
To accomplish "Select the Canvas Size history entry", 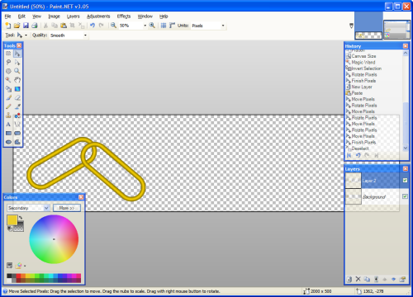I will point(363,56).
